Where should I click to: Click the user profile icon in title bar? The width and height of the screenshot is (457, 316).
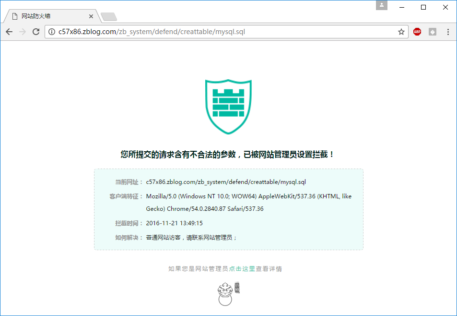382,5
